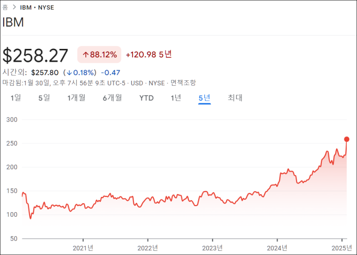
Task: Select the 5일 range tab
Action: pyautogui.click(x=44, y=98)
